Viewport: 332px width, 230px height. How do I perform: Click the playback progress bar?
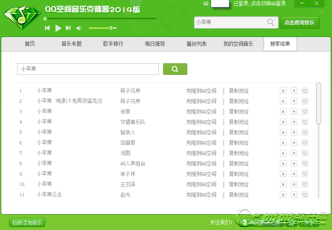click(x=100, y=19)
